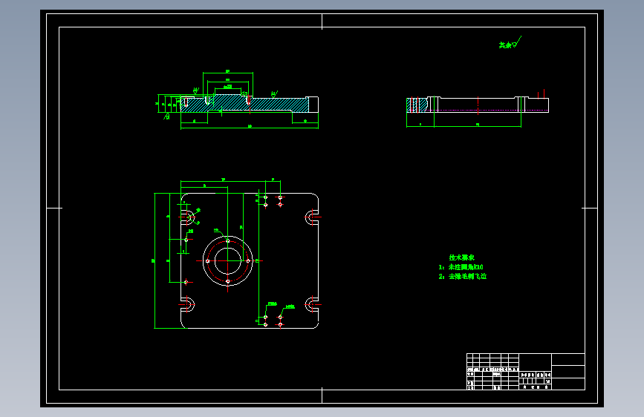Select the cyan hatched main section view
The image size is (644, 417).
(x=245, y=104)
